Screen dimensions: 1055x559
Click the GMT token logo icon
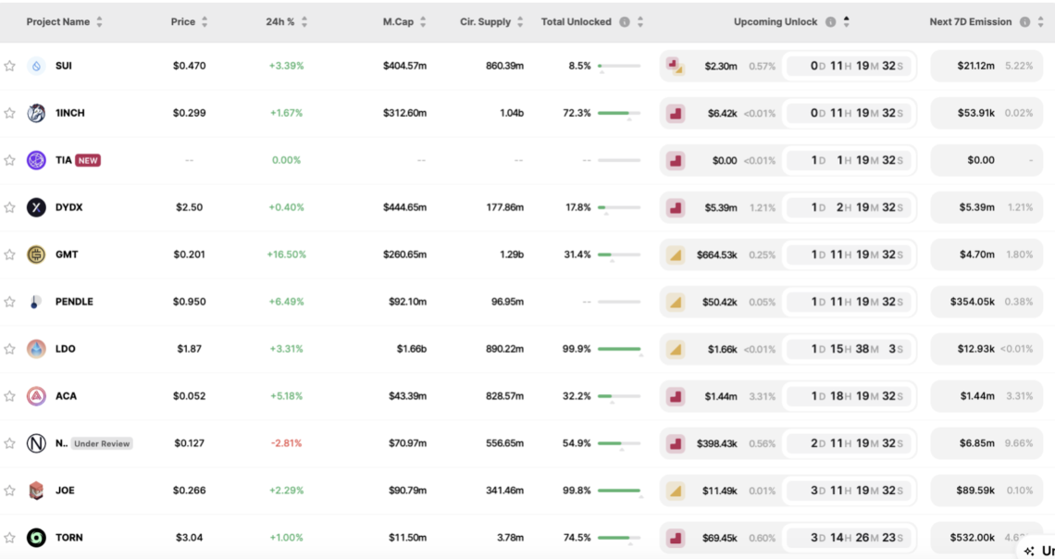click(36, 255)
